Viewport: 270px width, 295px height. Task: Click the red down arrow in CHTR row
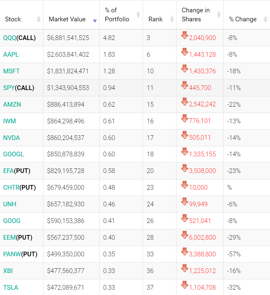tap(184, 185)
